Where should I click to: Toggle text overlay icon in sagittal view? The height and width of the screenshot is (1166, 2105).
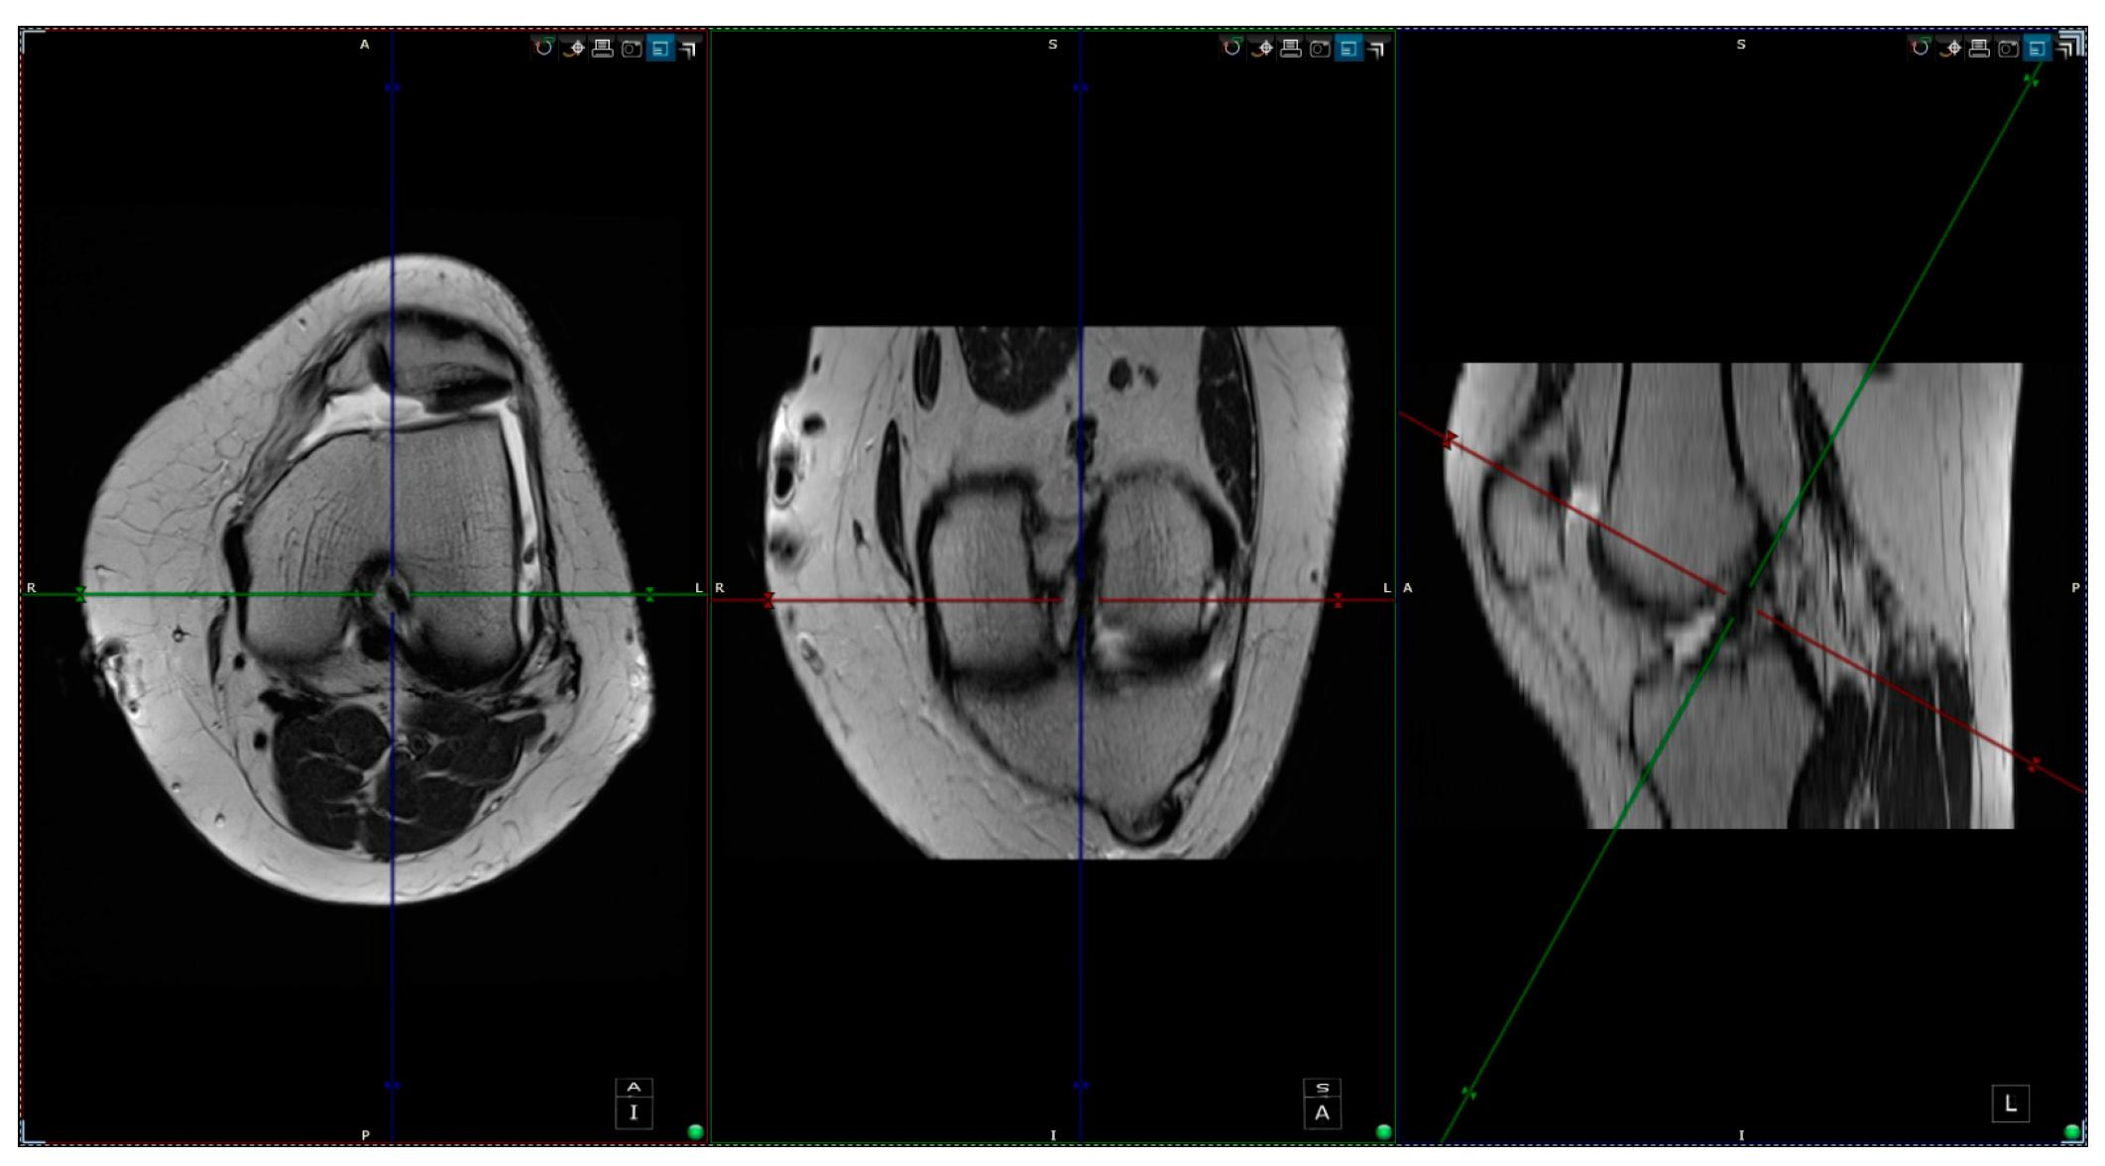(x=2037, y=48)
